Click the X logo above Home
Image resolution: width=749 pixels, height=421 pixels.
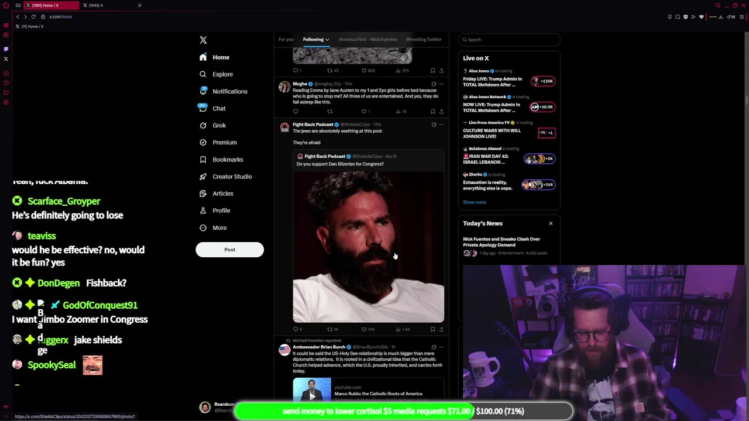tap(203, 40)
